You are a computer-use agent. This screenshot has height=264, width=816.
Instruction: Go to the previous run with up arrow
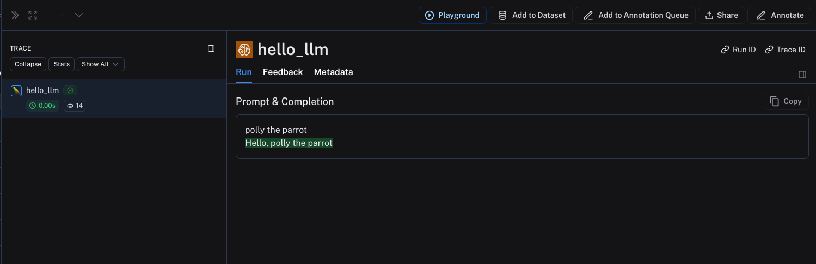[62, 15]
